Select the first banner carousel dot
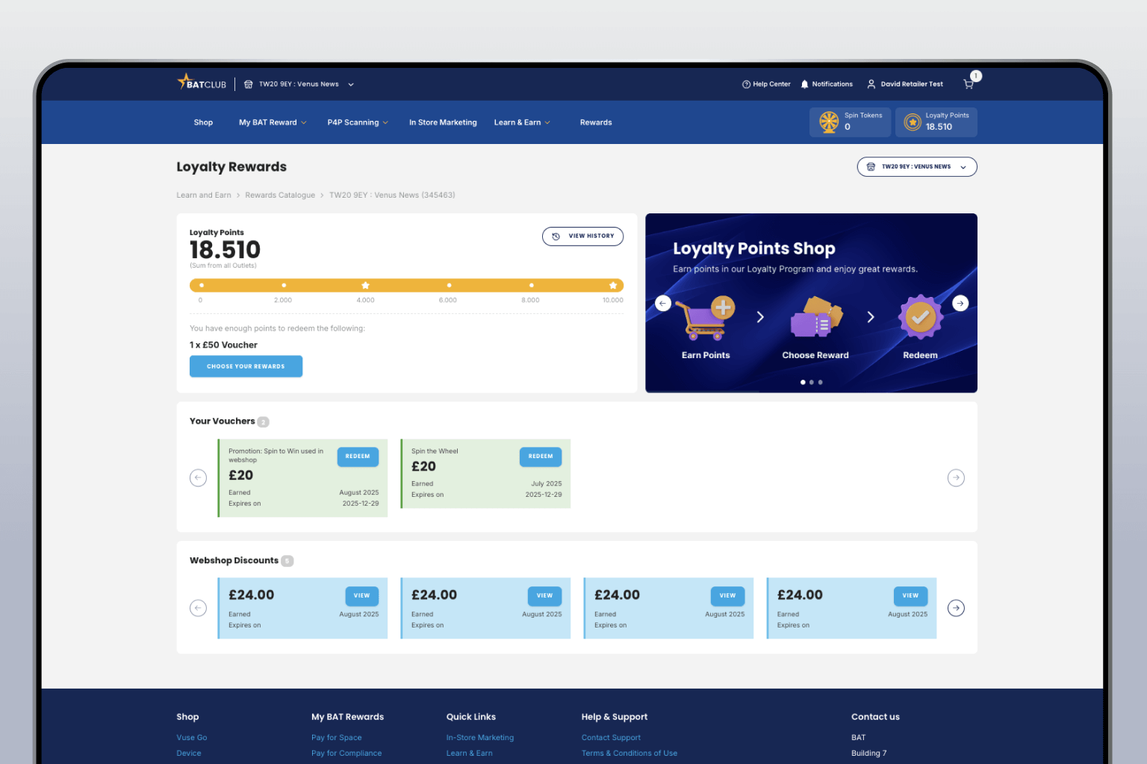 (803, 382)
